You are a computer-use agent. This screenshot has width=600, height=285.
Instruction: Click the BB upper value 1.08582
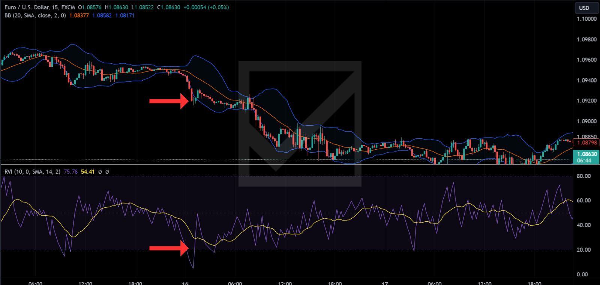(102, 15)
